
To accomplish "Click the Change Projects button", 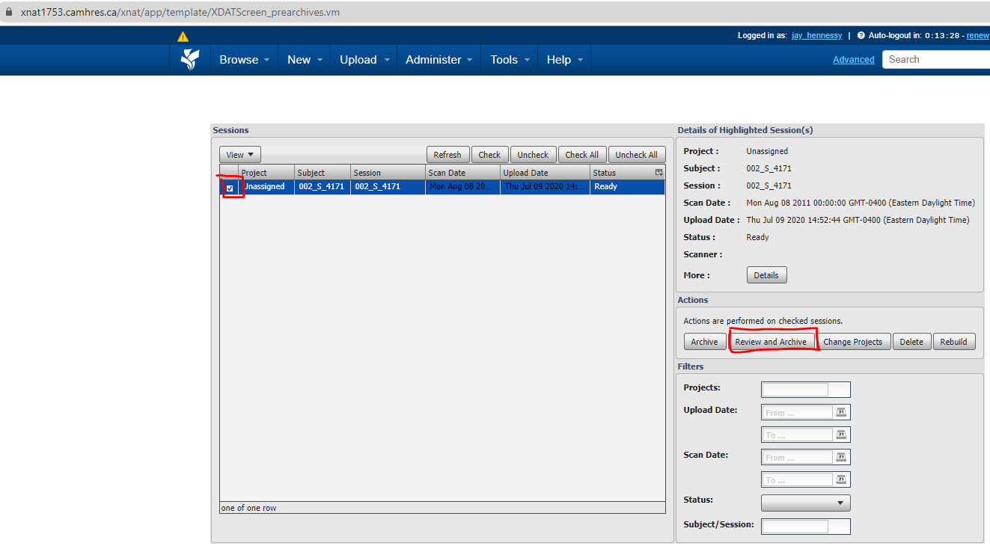I will (853, 342).
